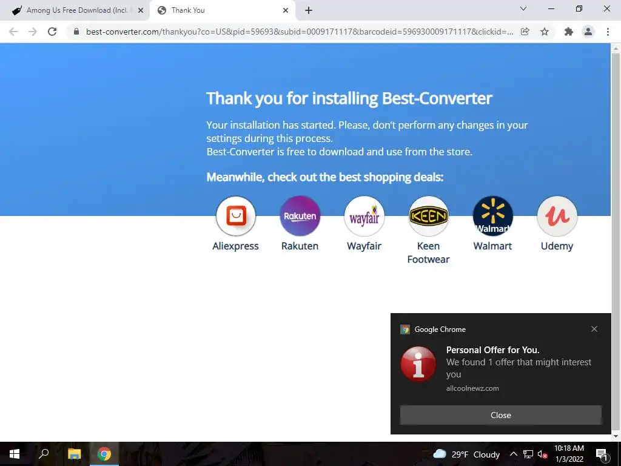Open the Wayfair logo icon
Screen dimensions: 621x466
[x=364, y=216]
